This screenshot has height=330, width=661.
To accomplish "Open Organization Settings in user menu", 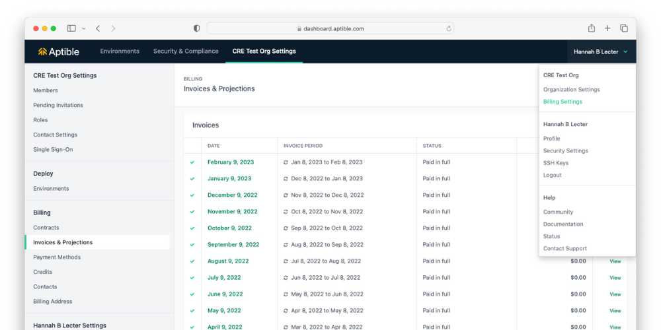I will tap(571, 90).
